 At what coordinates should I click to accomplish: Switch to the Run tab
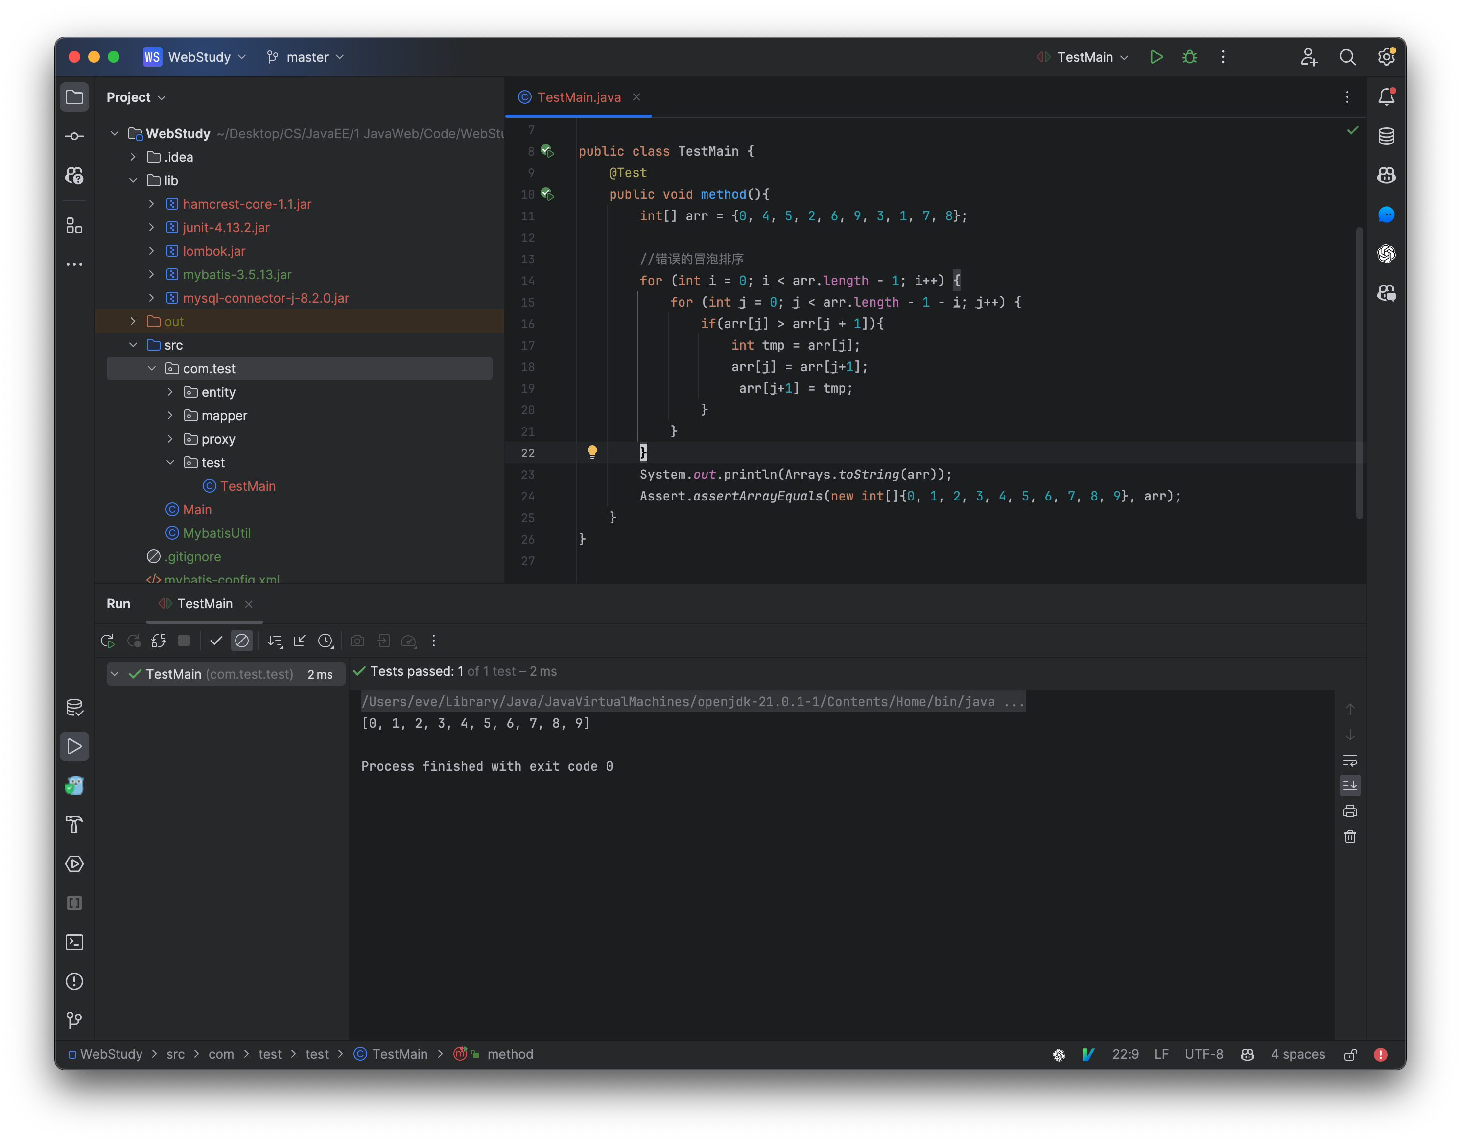[x=118, y=603]
